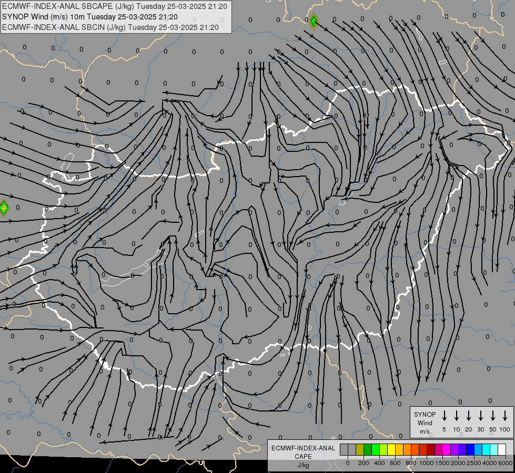Click the 100 speed label in the wind legend
The width and height of the screenshot is (515, 473).
tap(505, 429)
